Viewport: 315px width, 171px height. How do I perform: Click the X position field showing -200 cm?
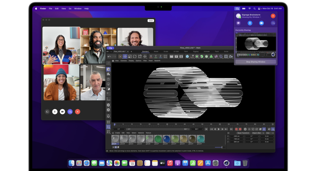click(x=237, y=136)
